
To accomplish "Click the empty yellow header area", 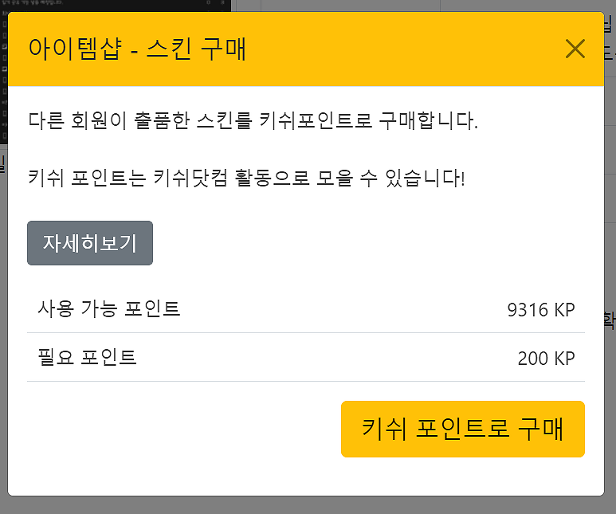I will pyautogui.click(x=398, y=49).
